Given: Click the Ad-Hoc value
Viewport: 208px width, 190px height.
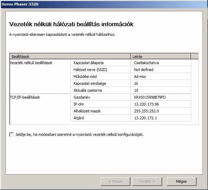Looking at the screenshot, I should coord(161,77).
